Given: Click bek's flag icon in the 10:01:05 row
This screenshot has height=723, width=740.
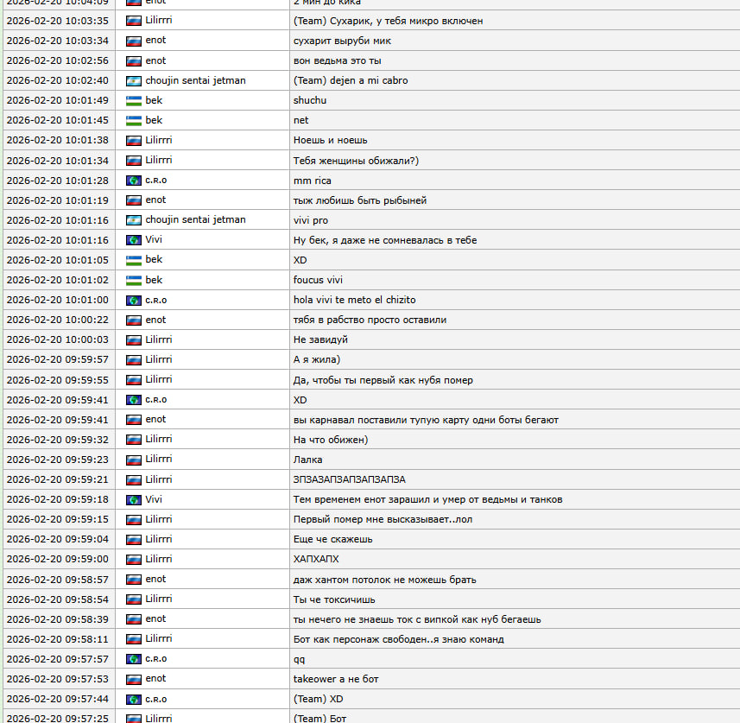Looking at the screenshot, I should coord(133,260).
